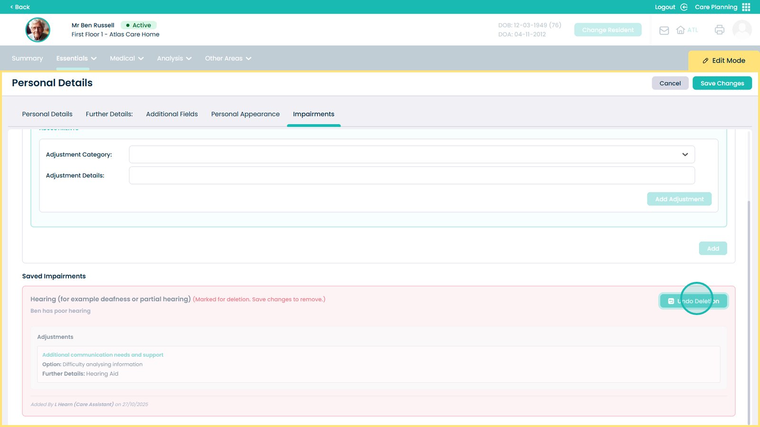Click the Undo Deletion button
The height and width of the screenshot is (427, 760).
[693, 301]
